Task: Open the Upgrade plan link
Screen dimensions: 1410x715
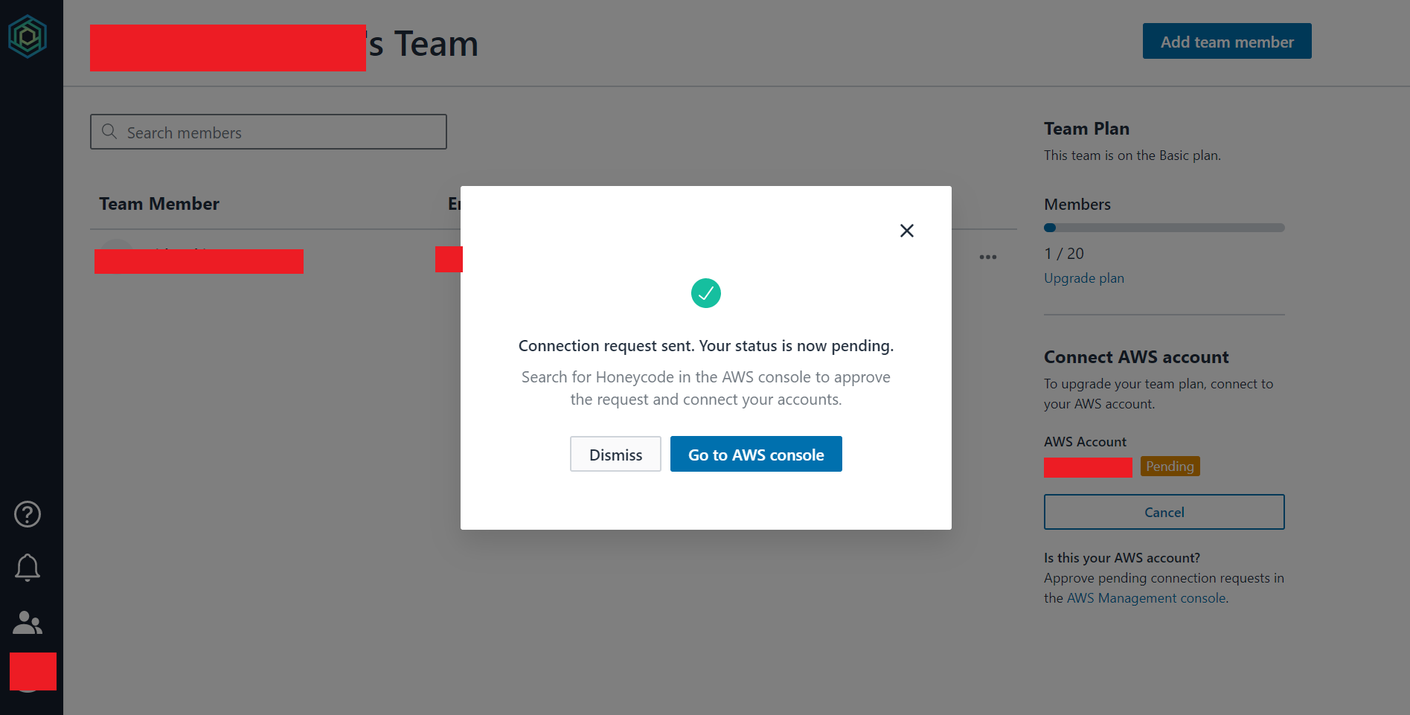Action: 1083,278
